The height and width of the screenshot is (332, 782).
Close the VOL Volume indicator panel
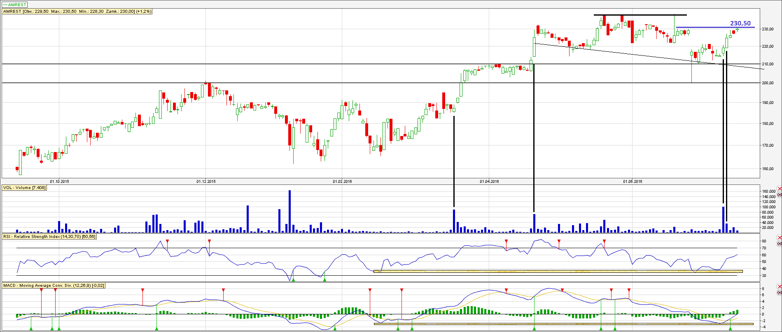[x=779, y=189]
